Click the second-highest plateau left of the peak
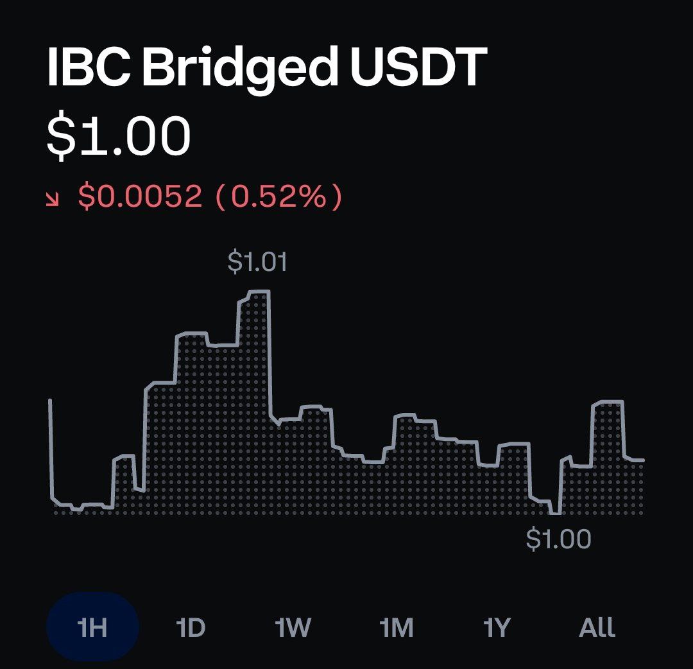The width and height of the screenshot is (693, 669). coord(191,334)
